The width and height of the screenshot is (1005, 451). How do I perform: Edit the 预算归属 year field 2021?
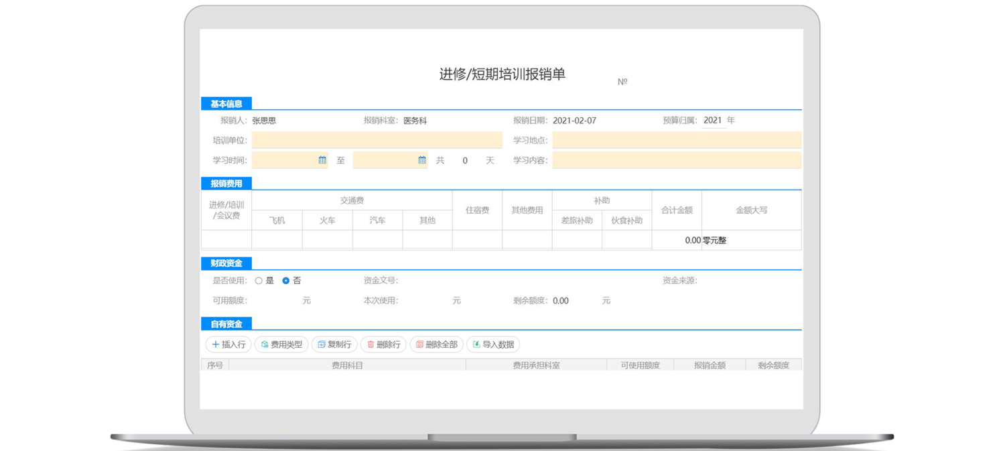(x=713, y=121)
